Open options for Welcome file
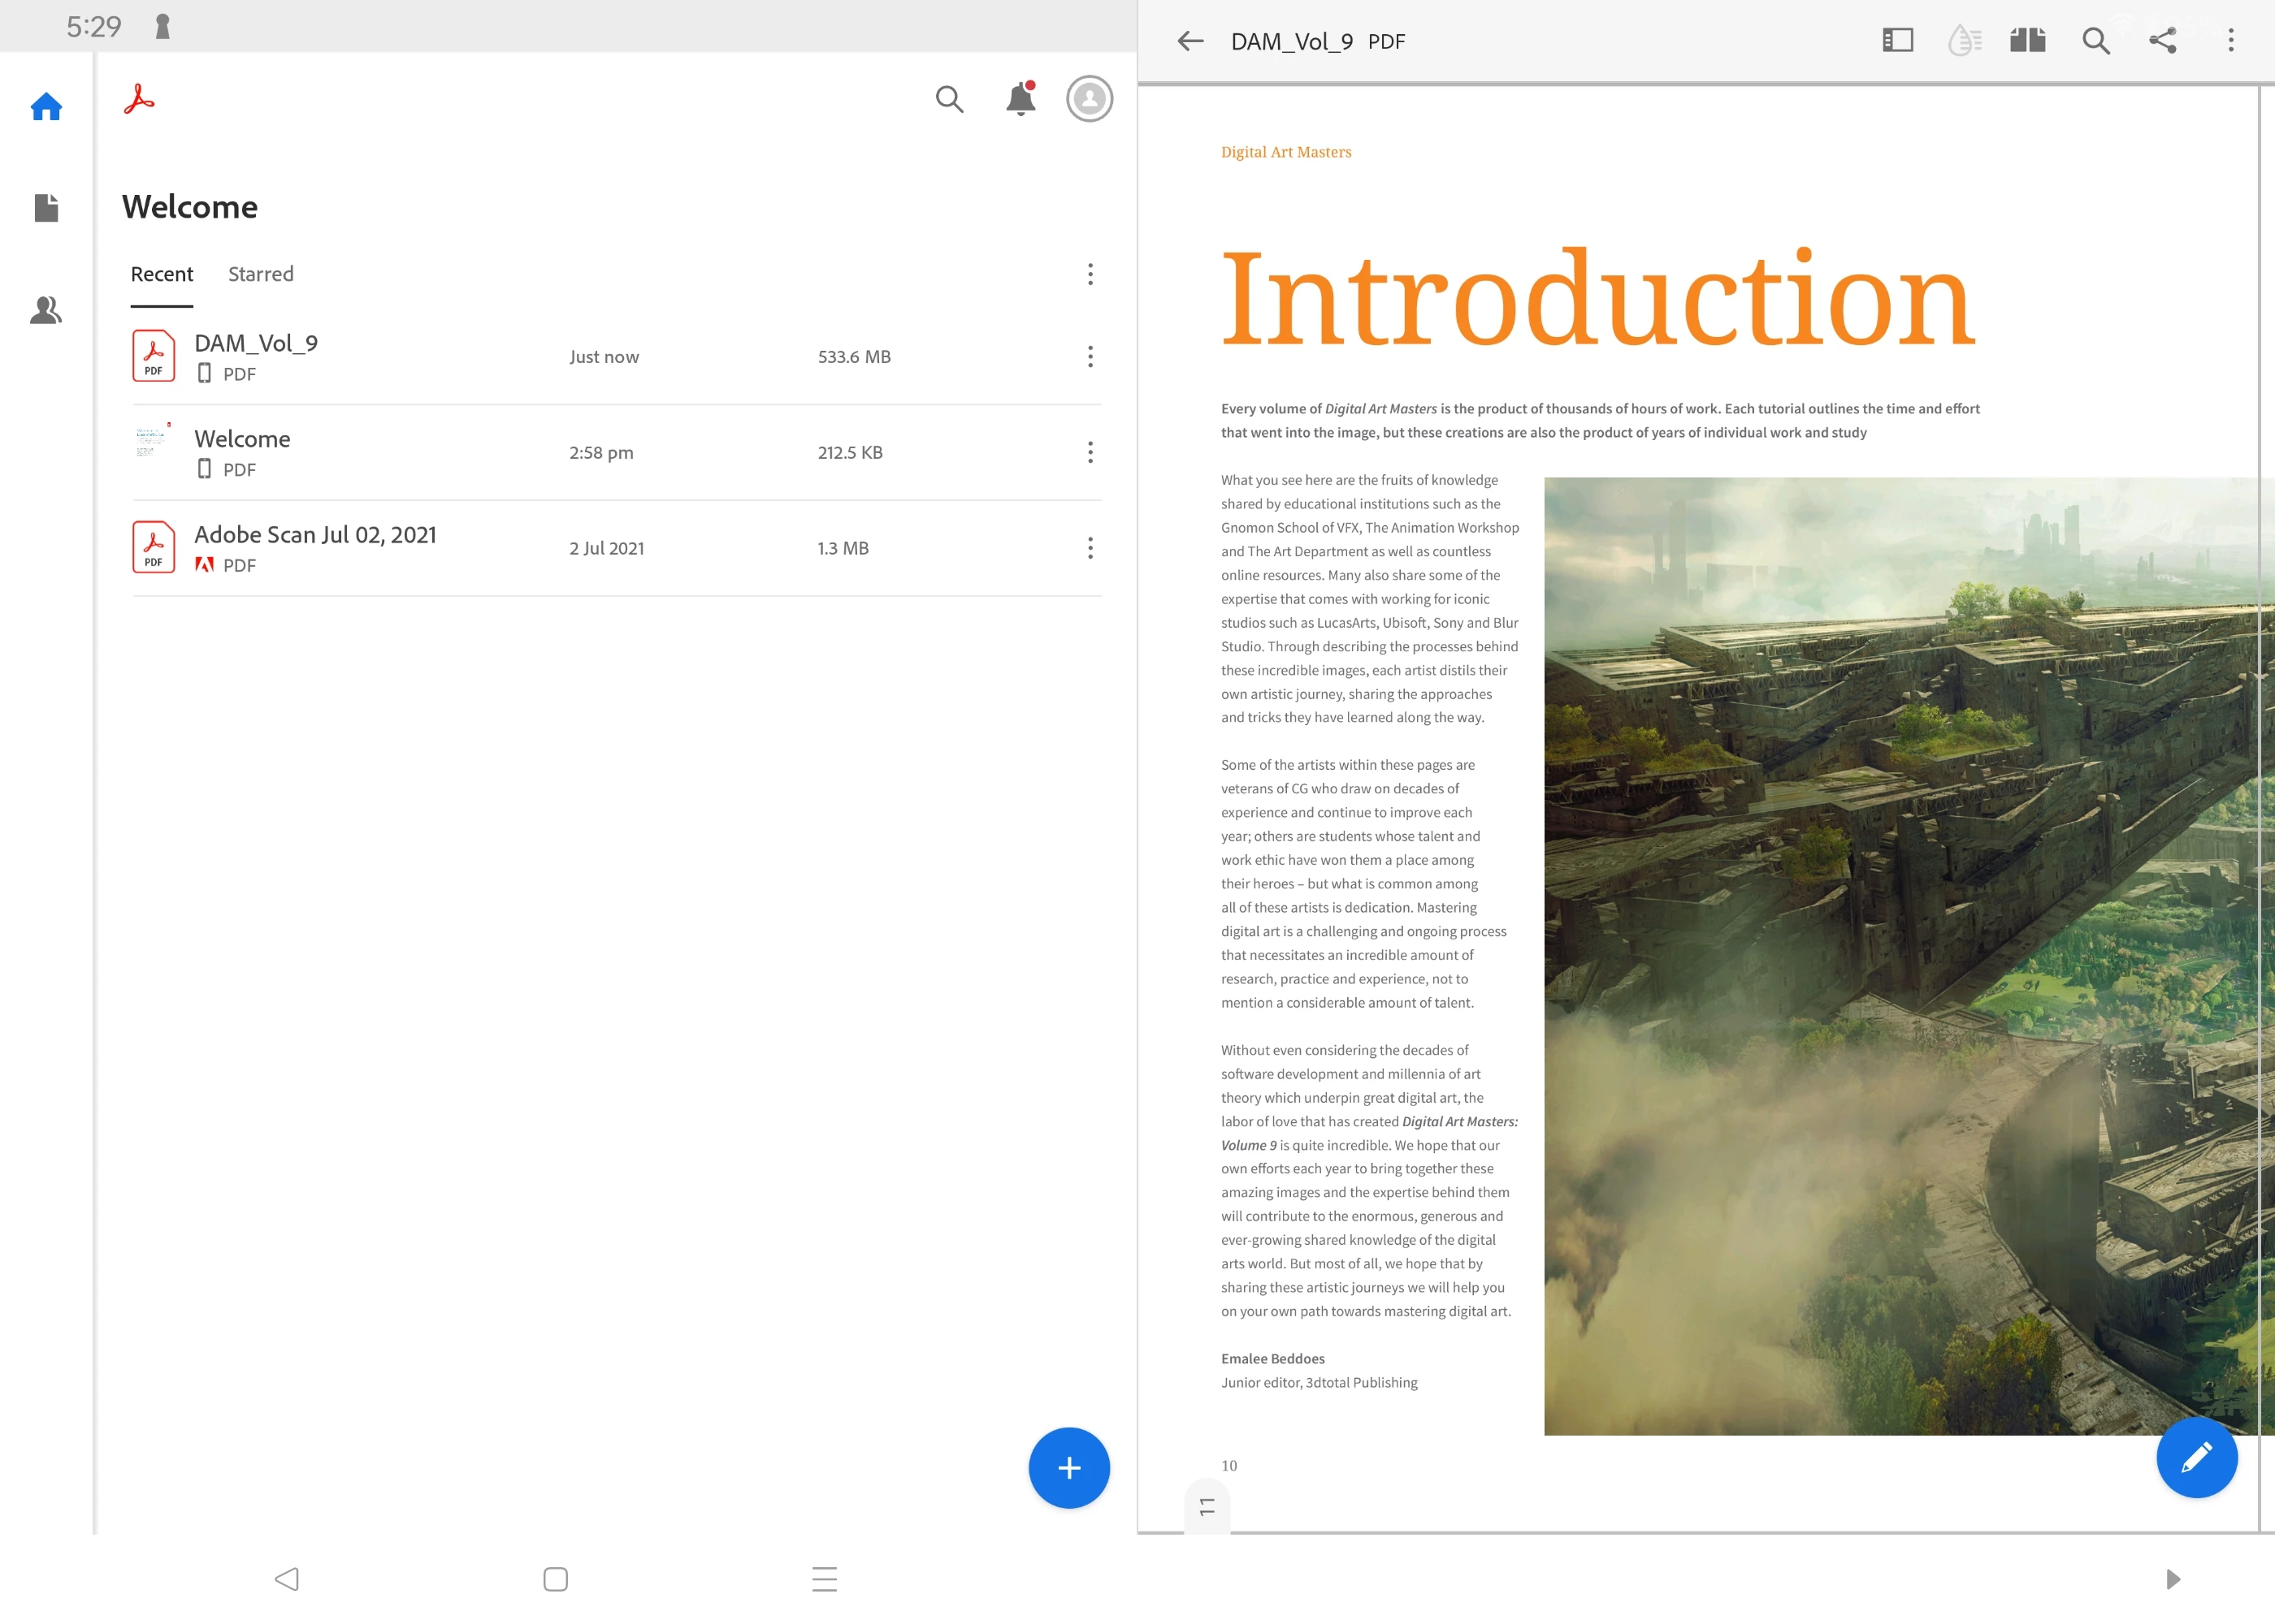Screen dimensions: 2275x1624 (1090, 452)
